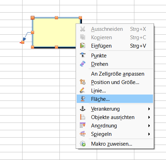Image resolution: width=166 pixels, height=160 pixels.
Task: Click the Punkte edit points icon
Action: 83,55
